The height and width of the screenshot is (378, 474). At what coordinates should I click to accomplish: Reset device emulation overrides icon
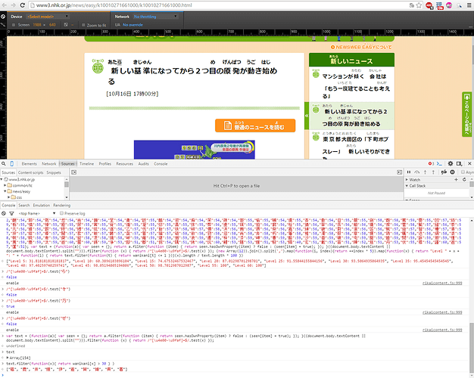point(3,17)
